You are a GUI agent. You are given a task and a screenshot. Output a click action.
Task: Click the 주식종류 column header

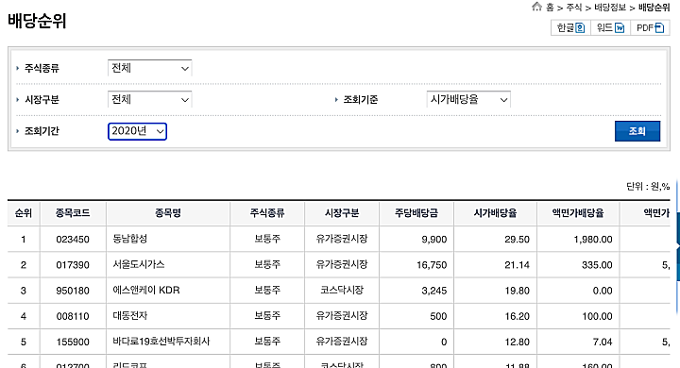click(x=267, y=213)
